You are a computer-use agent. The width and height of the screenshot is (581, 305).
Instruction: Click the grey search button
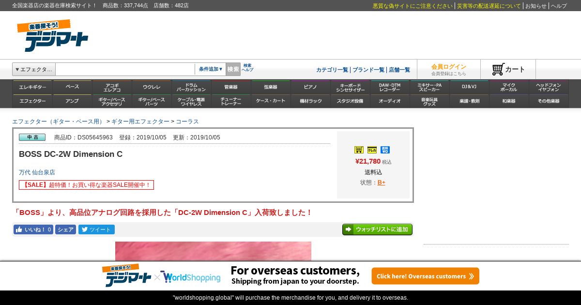pyautogui.click(x=233, y=69)
